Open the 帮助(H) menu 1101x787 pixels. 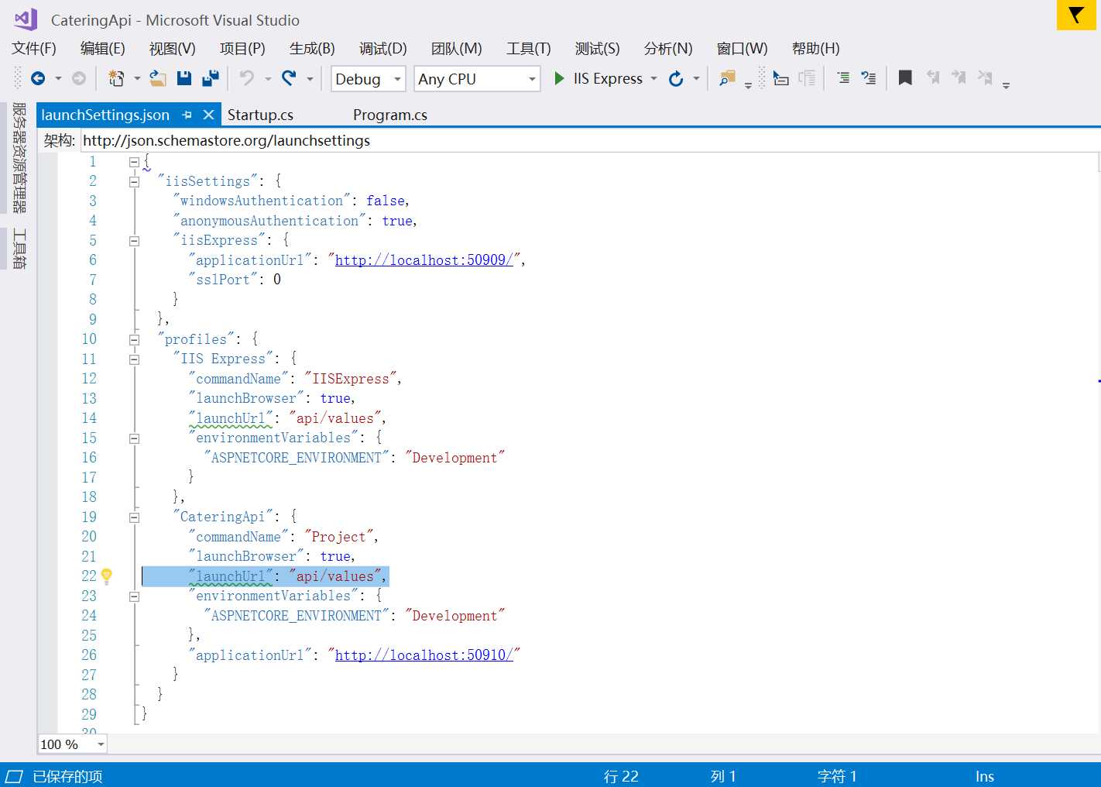815,49
